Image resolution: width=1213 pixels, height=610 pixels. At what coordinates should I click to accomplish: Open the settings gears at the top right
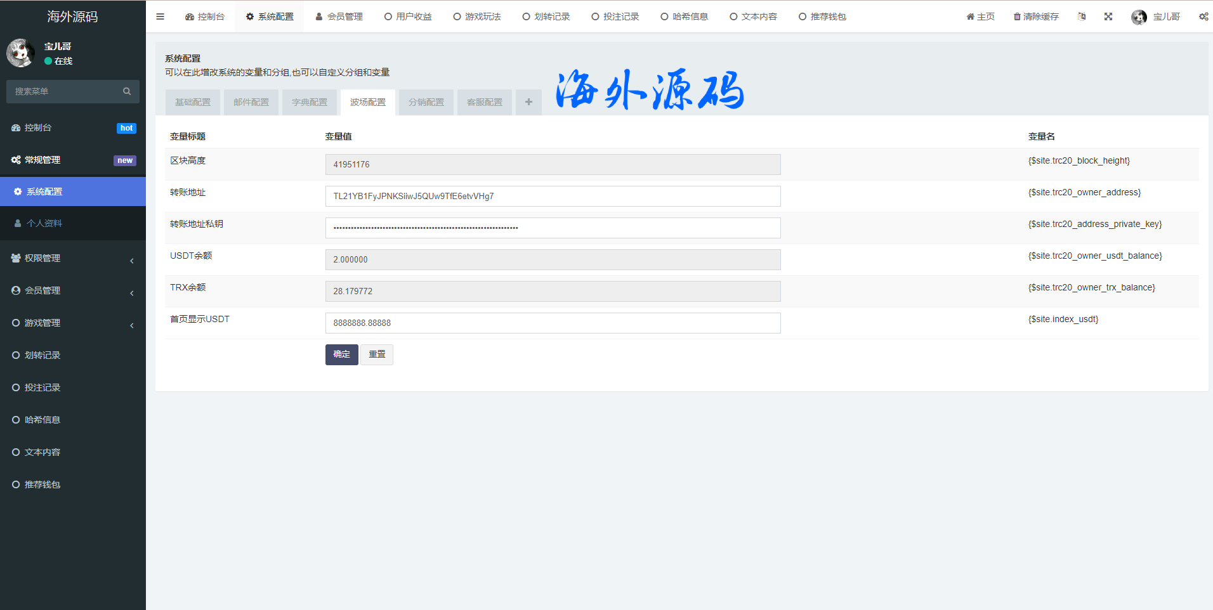1203,16
